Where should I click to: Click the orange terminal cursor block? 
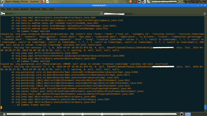1,108
